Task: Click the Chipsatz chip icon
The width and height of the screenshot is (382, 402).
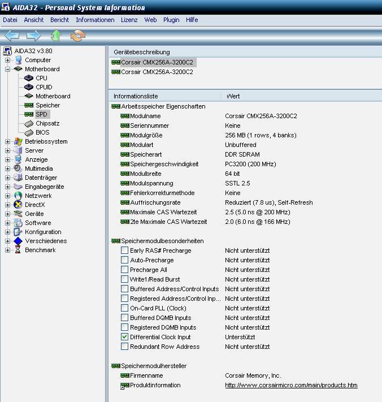Action: click(29, 124)
